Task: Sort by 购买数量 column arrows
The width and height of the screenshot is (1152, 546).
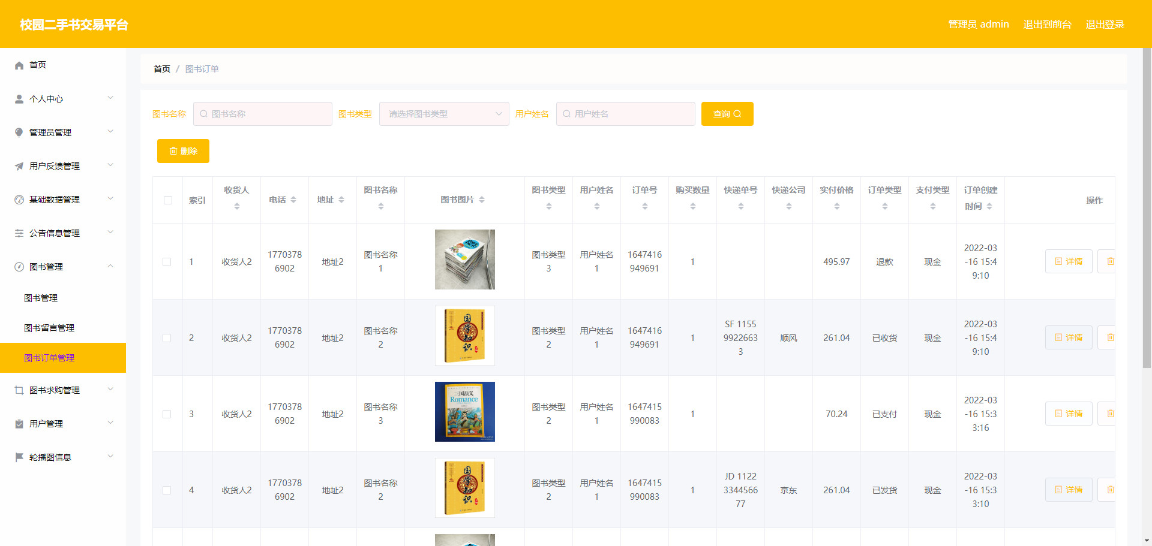Action: pyautogui.click(x=693, y=206)
